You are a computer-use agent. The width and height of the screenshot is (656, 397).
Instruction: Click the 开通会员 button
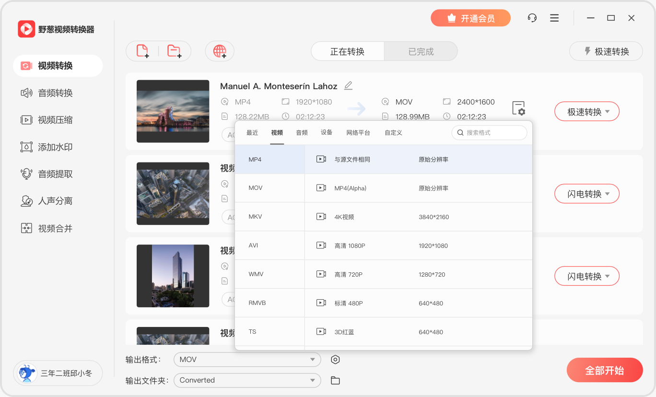tap(470, 18)
